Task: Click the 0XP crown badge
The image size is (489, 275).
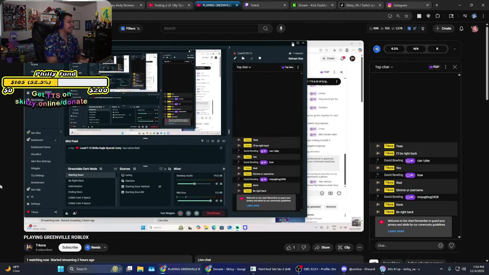Action: (x=435, y=67)
